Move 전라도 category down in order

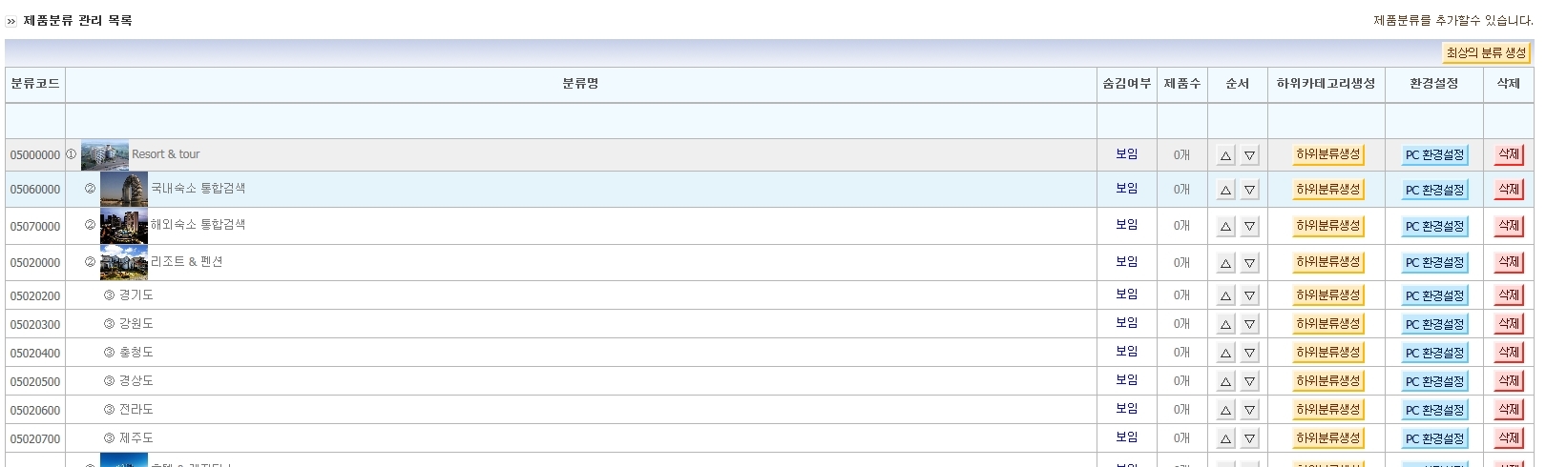pyautogui.click(x=1249, y=410)
